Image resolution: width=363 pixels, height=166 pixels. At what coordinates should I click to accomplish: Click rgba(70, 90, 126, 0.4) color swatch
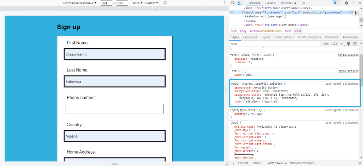point(241,98)
